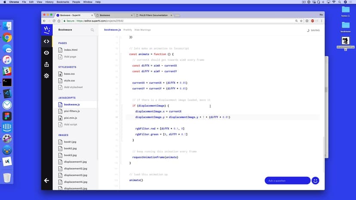The image size is (356, 200).
Task: Open index.html in the file list
Action: (x=71, y=50)
